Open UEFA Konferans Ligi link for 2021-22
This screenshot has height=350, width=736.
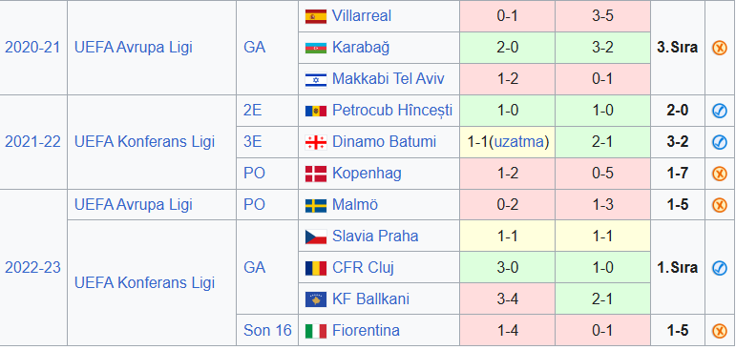(x=144, y=142)
